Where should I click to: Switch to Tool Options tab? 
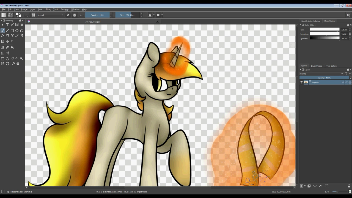click(x=332, y=66)
